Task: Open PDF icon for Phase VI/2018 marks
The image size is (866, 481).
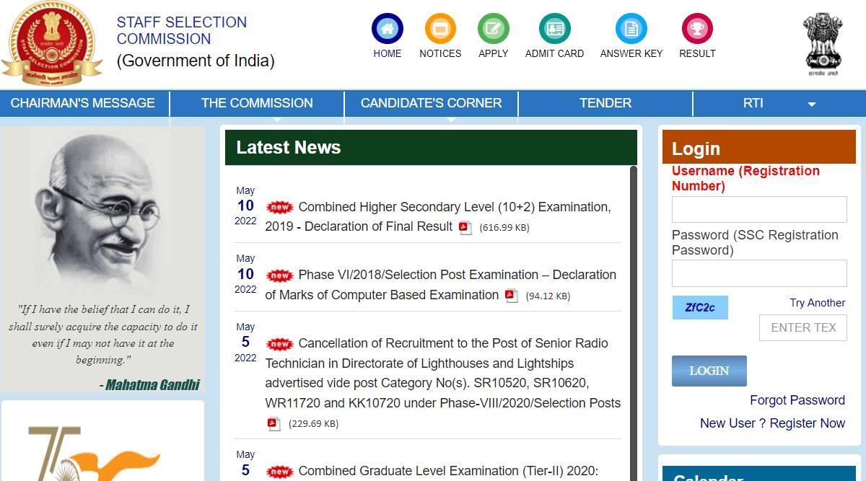Action: tap(512, 296)
